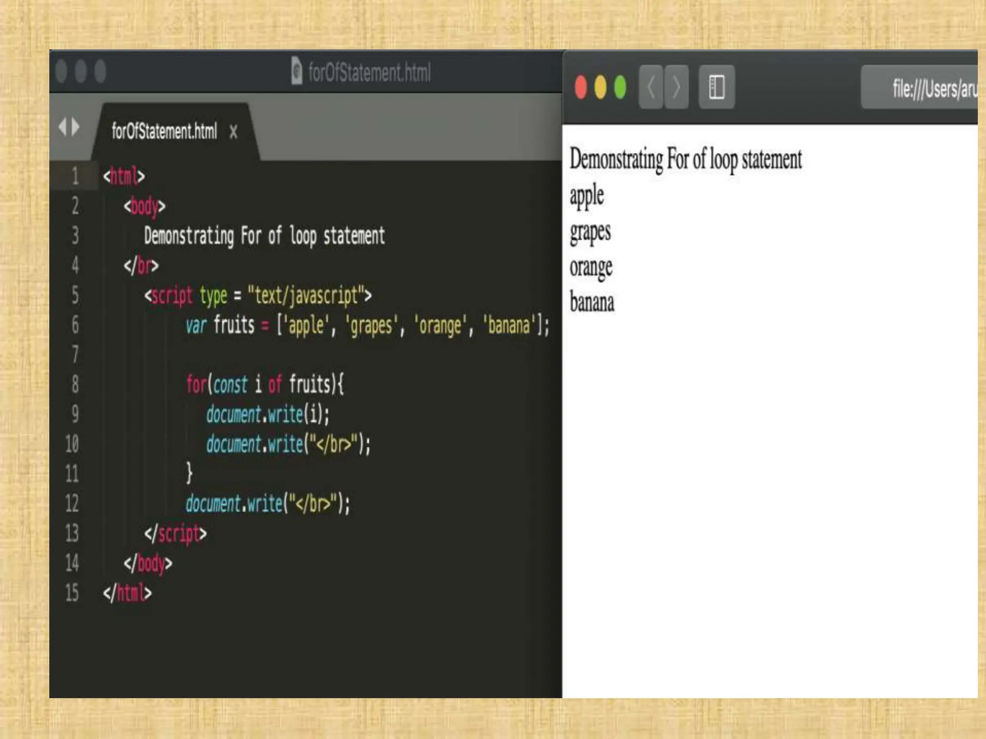Click the opening script tag line
This screenshot has height=739, width=986.
(258, 295)
